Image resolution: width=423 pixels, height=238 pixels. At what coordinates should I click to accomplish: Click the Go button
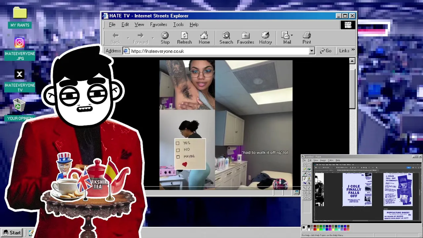click(x=326, y=51)
